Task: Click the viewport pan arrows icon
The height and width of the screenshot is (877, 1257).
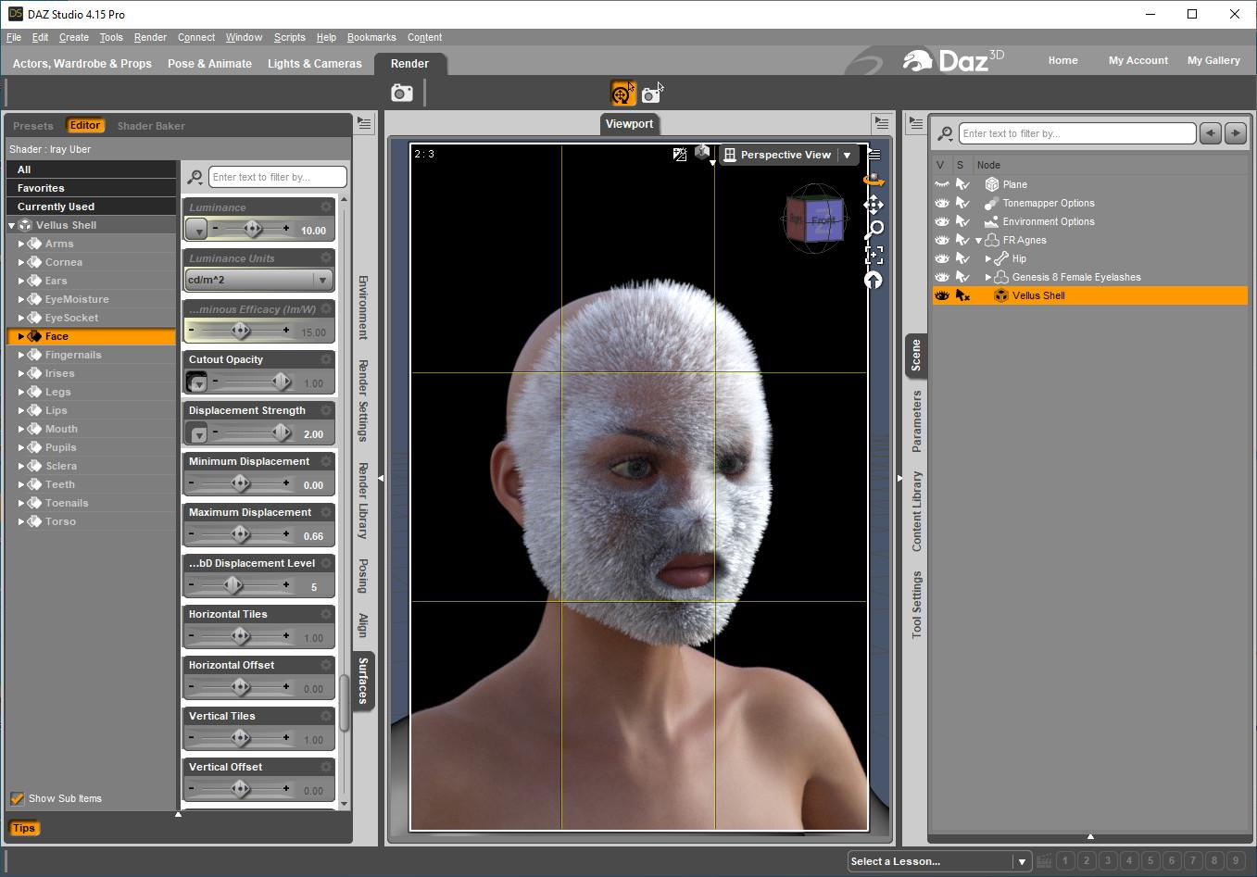Action: pos(873,205)
